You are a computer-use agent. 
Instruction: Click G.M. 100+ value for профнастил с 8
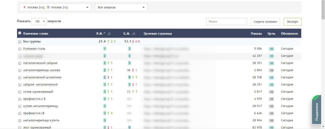coord(129,99)
